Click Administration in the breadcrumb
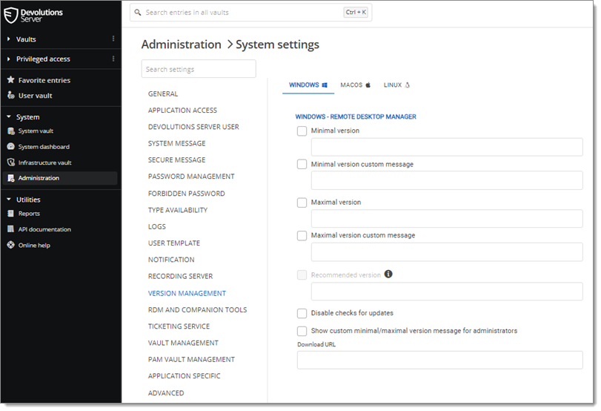601x411 pixels. pyautogui.click(x=182, y=45)
